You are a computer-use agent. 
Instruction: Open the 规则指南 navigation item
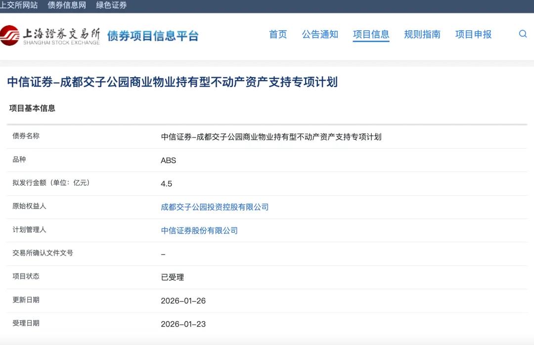click(x=422, y=34)
